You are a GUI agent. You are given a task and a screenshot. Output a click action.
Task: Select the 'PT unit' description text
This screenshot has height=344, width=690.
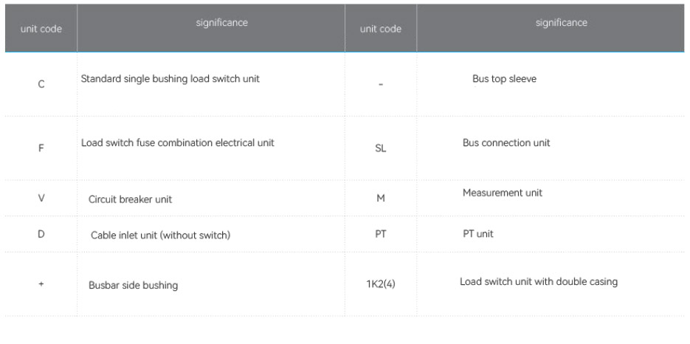pyautogui.click(x=478, y=234)
